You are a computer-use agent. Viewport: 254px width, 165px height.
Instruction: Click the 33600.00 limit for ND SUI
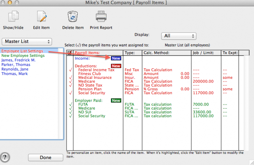click(202, 112)
